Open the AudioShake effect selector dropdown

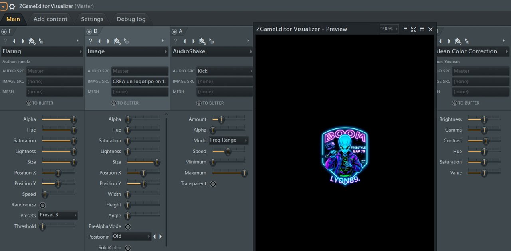click(x=212, y=51)
